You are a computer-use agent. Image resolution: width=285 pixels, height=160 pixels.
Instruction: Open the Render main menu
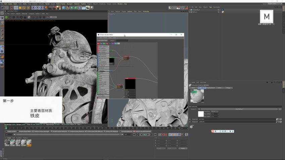click(x=47, y=4)
